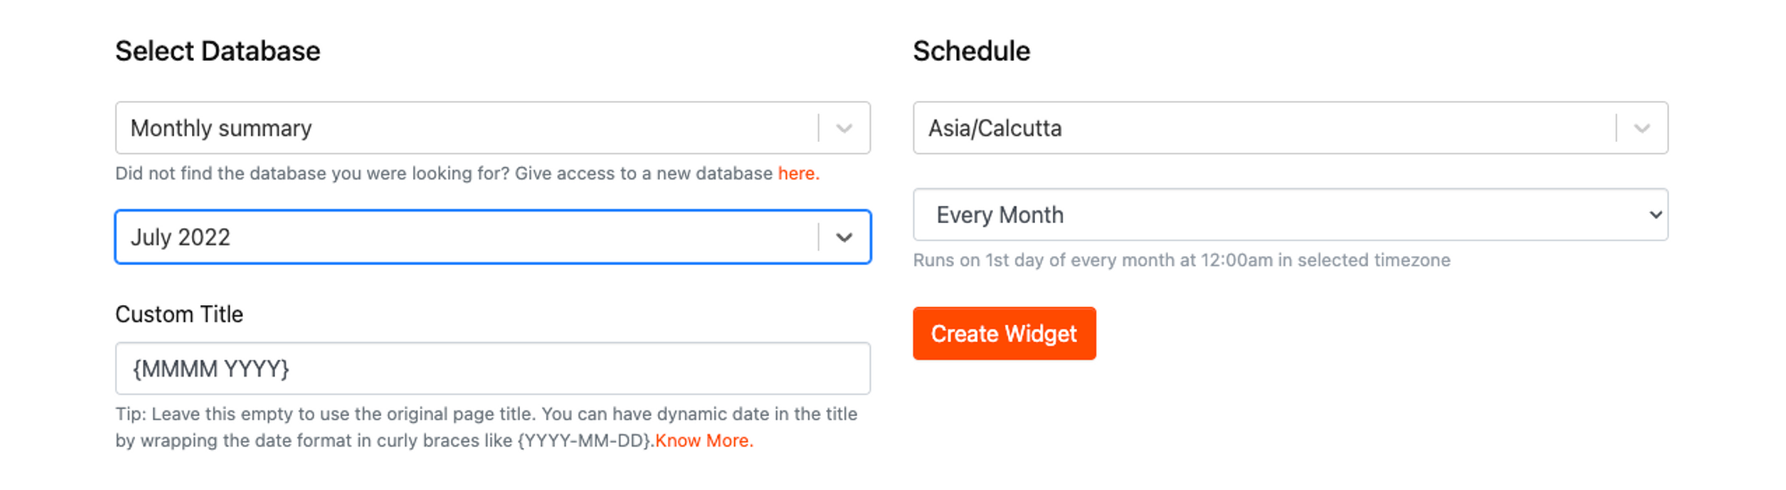
Task: Click the {YYYY-MM-DD} format example text
Action: (x=584, y=441)
